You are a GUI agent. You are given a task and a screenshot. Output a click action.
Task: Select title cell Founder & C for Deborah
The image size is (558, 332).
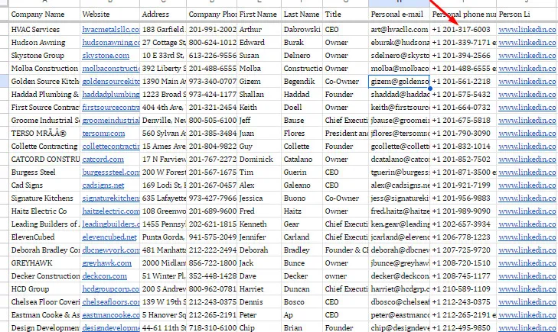click(x=345, y=250)
